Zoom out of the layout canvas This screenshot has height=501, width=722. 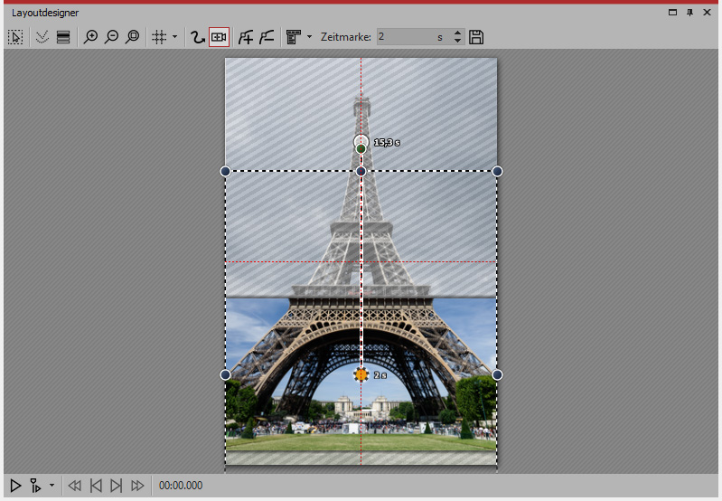111,37
